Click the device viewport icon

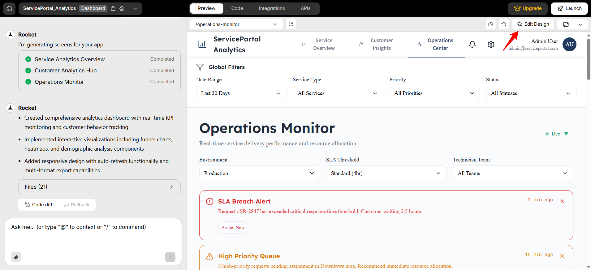566,24
